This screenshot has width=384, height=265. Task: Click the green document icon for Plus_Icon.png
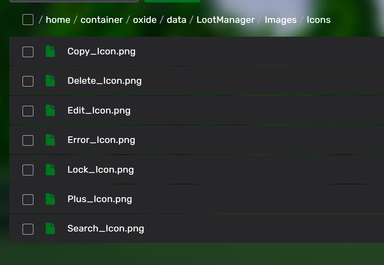point(50,199)
